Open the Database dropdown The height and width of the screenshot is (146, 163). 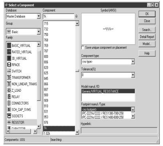coord(38,16)
